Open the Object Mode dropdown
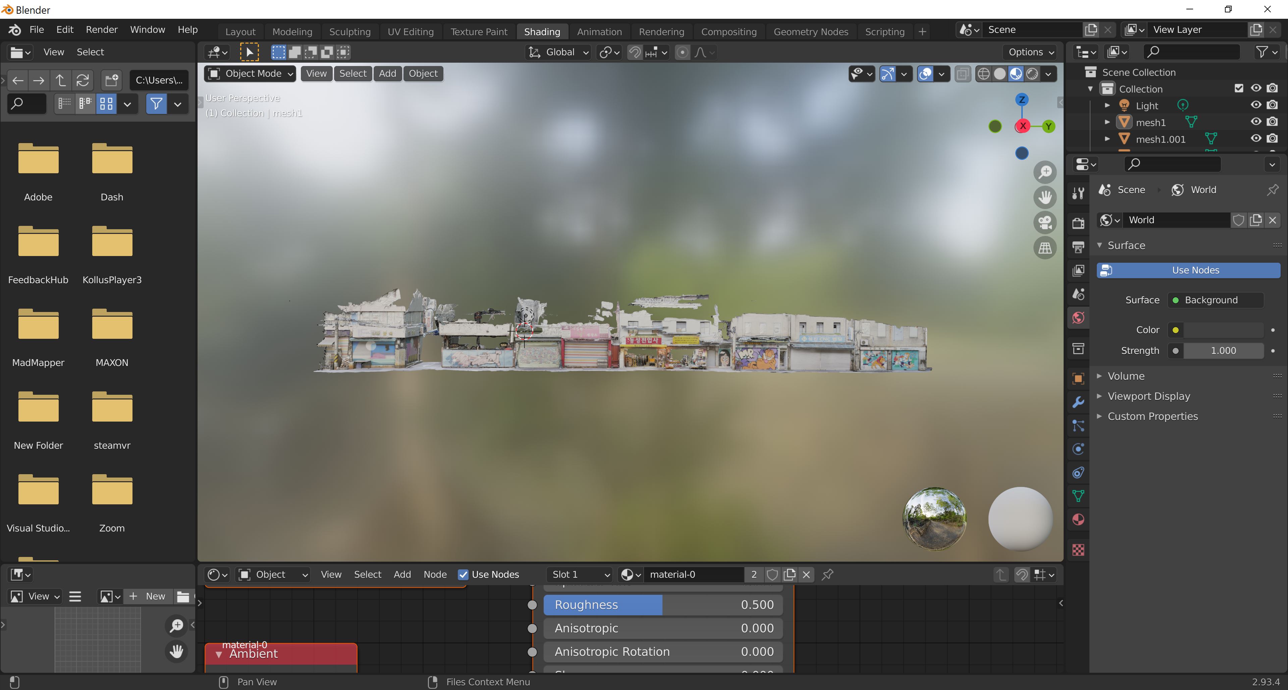 click(250, 74)
